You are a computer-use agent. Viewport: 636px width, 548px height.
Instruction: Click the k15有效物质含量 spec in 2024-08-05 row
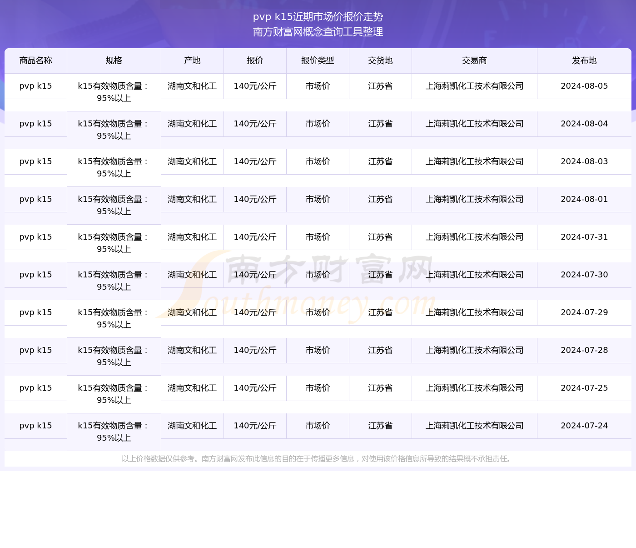114,92
